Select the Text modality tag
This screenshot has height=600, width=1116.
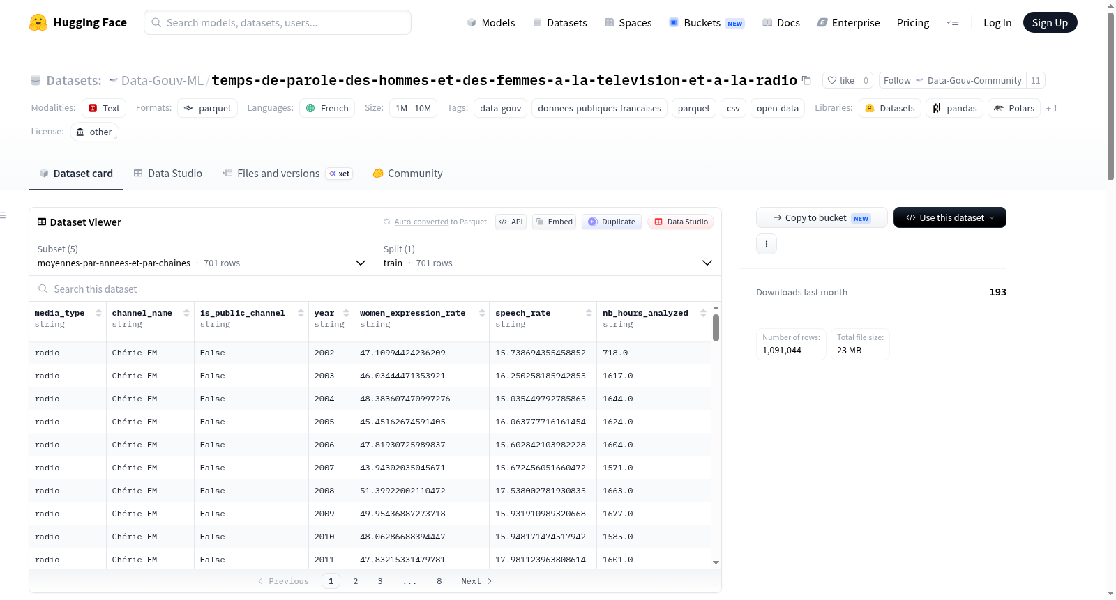click(x=104, y=108)
